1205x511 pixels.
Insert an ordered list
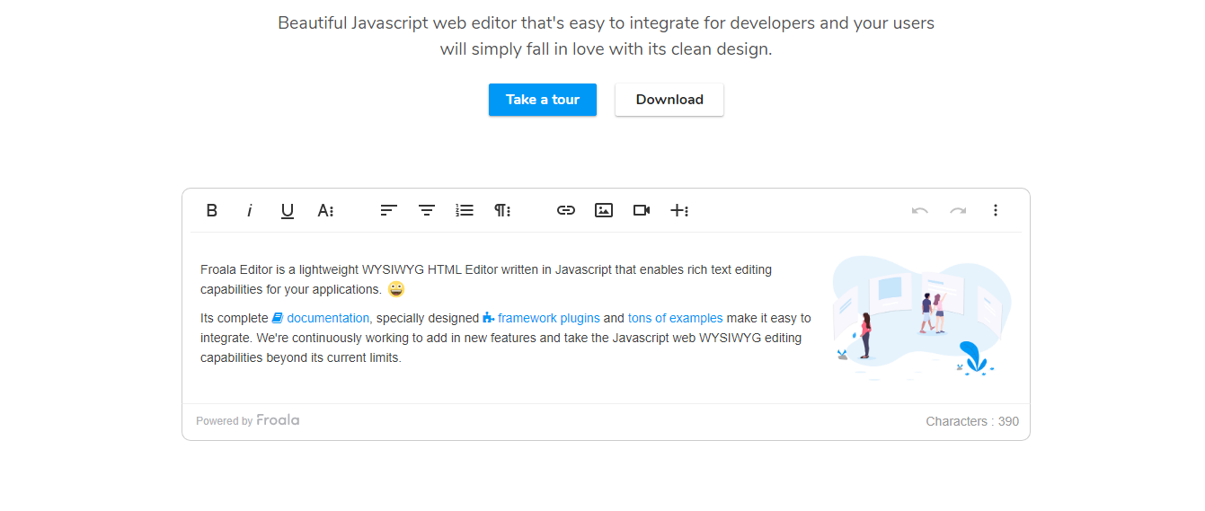(465, 210)
